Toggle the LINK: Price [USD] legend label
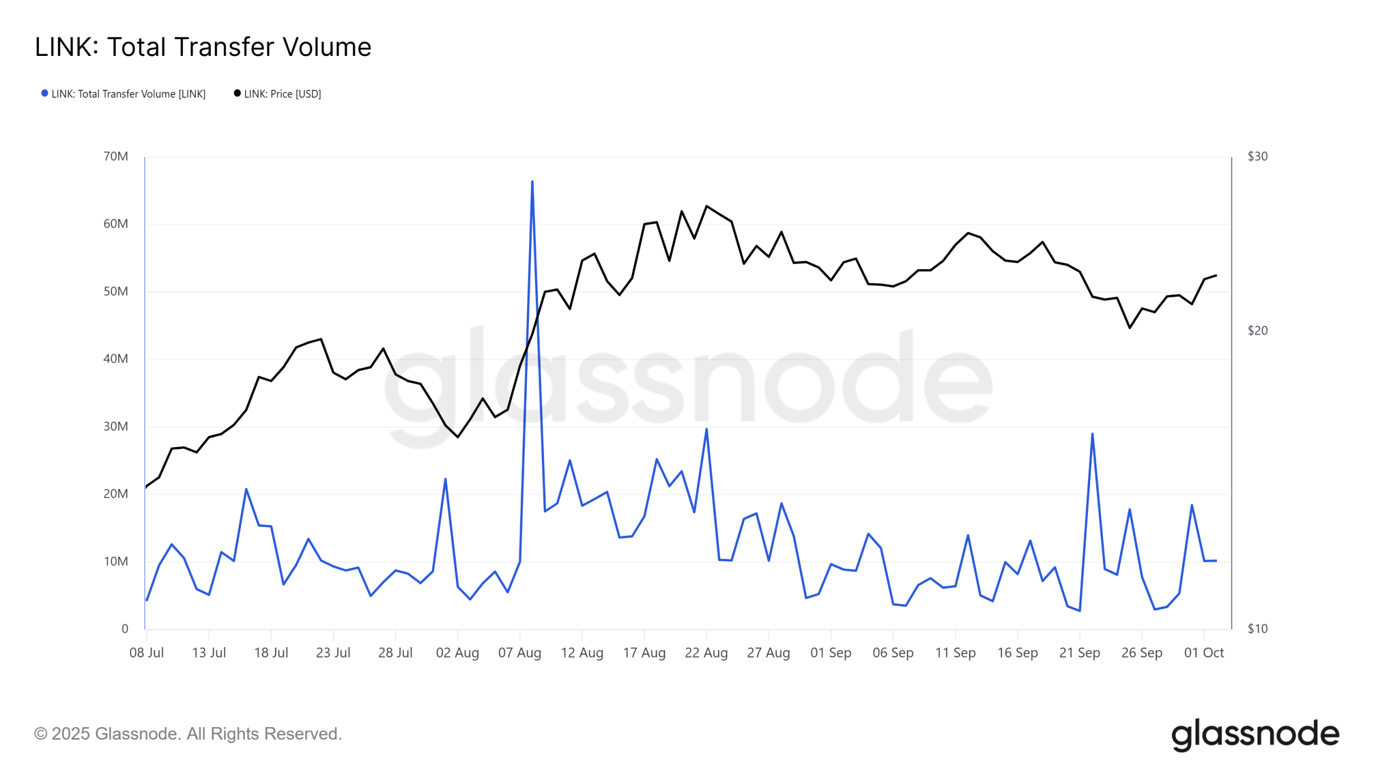The height and width of the screenshot is (774, 1376). pyautogui.click(x=282, y=94)
